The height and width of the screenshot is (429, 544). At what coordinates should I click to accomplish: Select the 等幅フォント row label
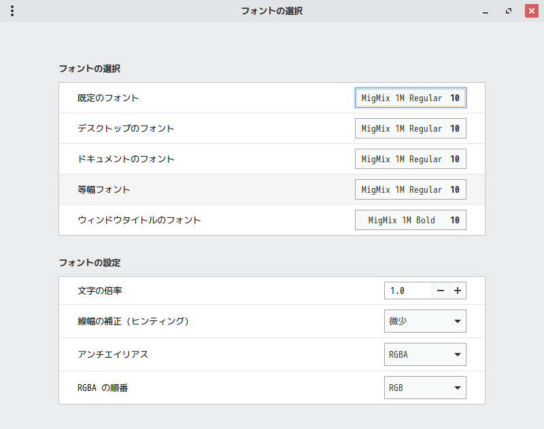coord(104,189)
